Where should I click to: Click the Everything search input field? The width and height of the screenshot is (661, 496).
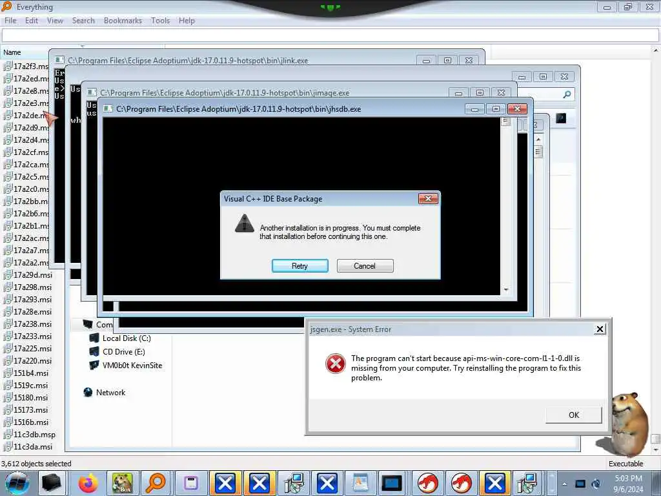click(330, 35)
